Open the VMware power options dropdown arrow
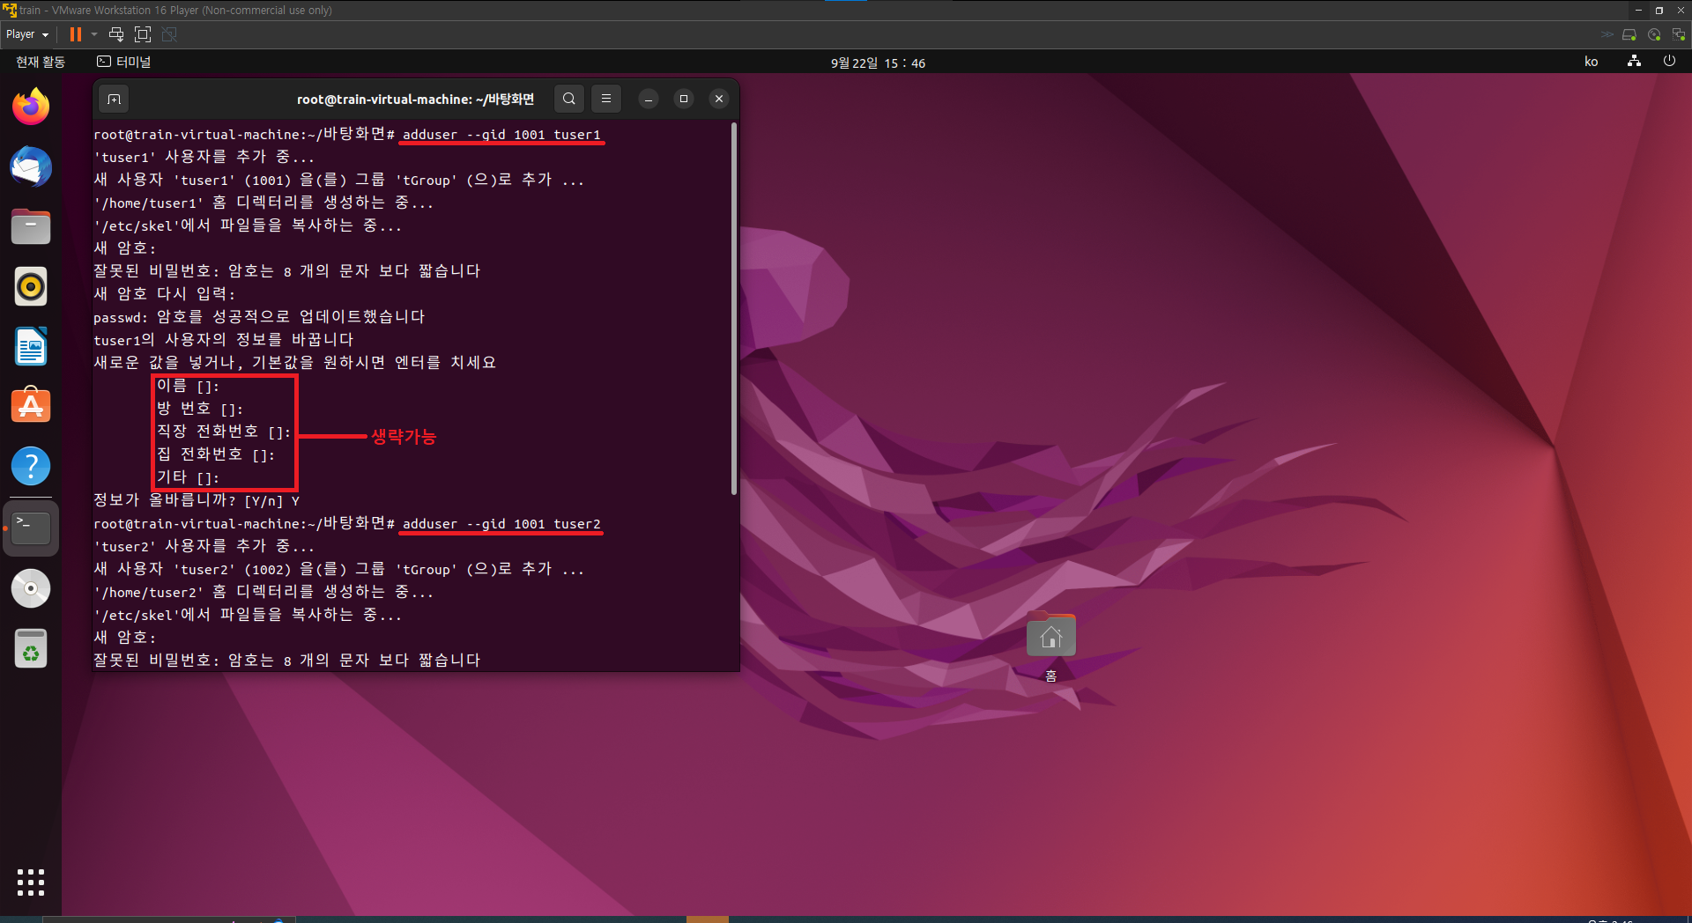 coord(94,34)
